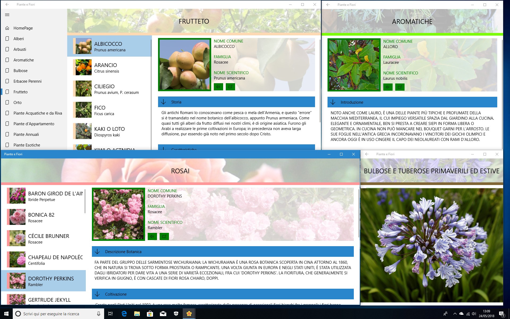510x319 pixels.
Task: Play audio for Albicocco plant card
Action: [x=218, y=87]
